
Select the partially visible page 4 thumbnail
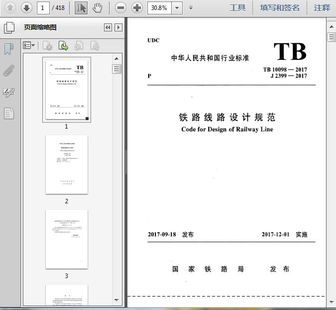pyautogui.click(x=67, y=295)
